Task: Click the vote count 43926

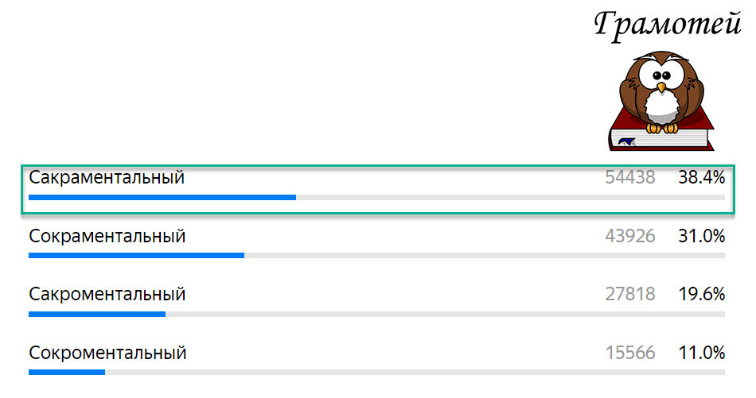Action: pyautogui.click(x=630, y=236)
